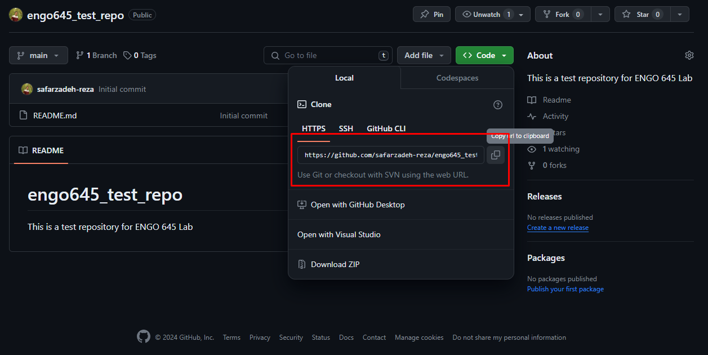Select the GitHub CLI clone tab
The image size is (708, 355).
click(x=386, y=128)
